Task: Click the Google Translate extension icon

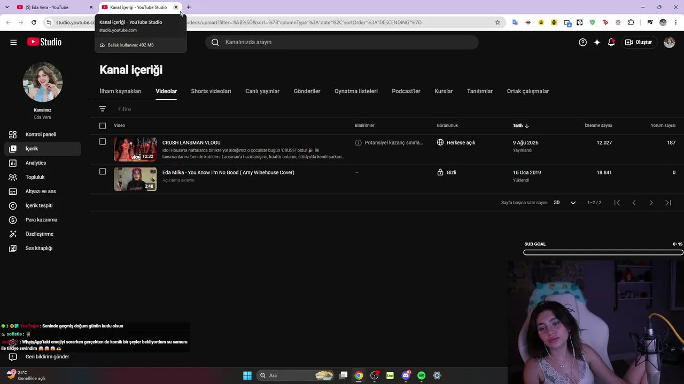Action: 515,22
